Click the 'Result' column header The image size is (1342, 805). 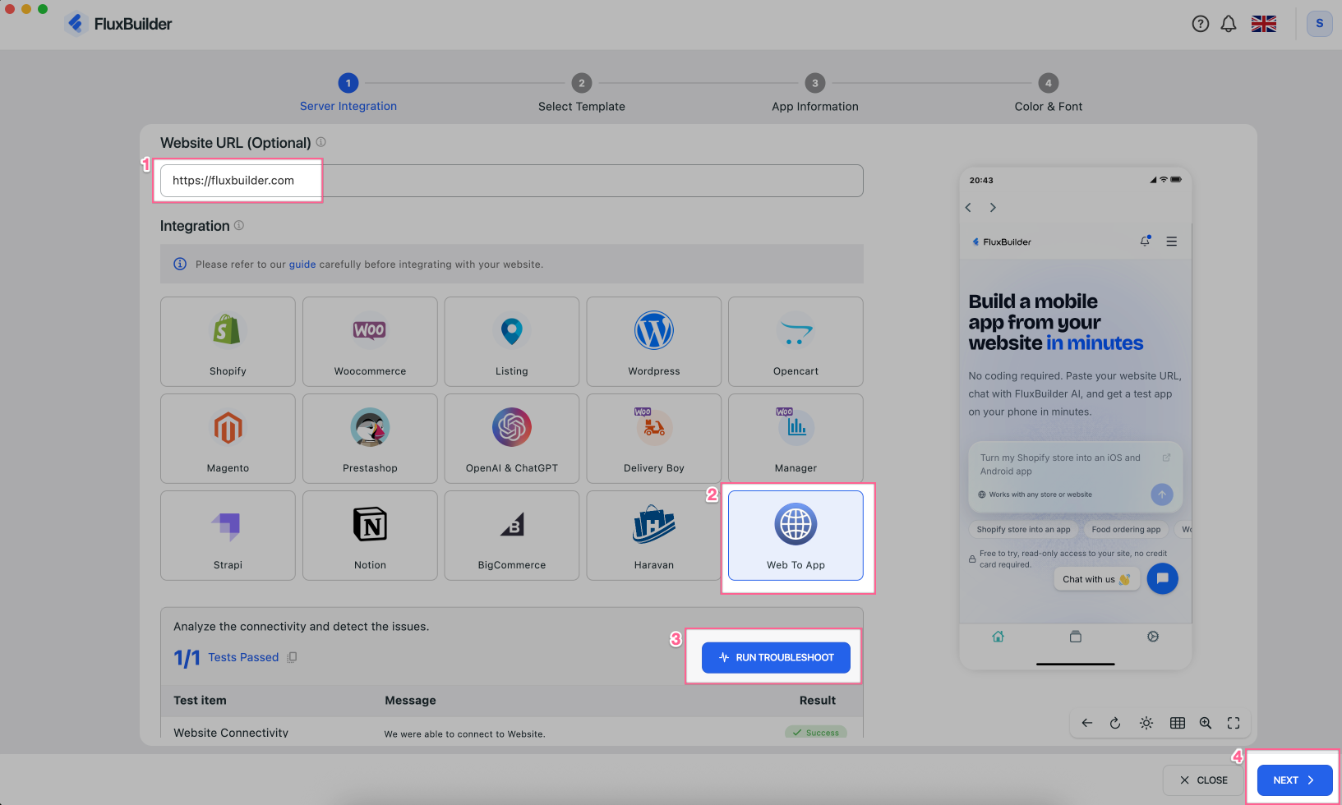click(x=818, y=701)
